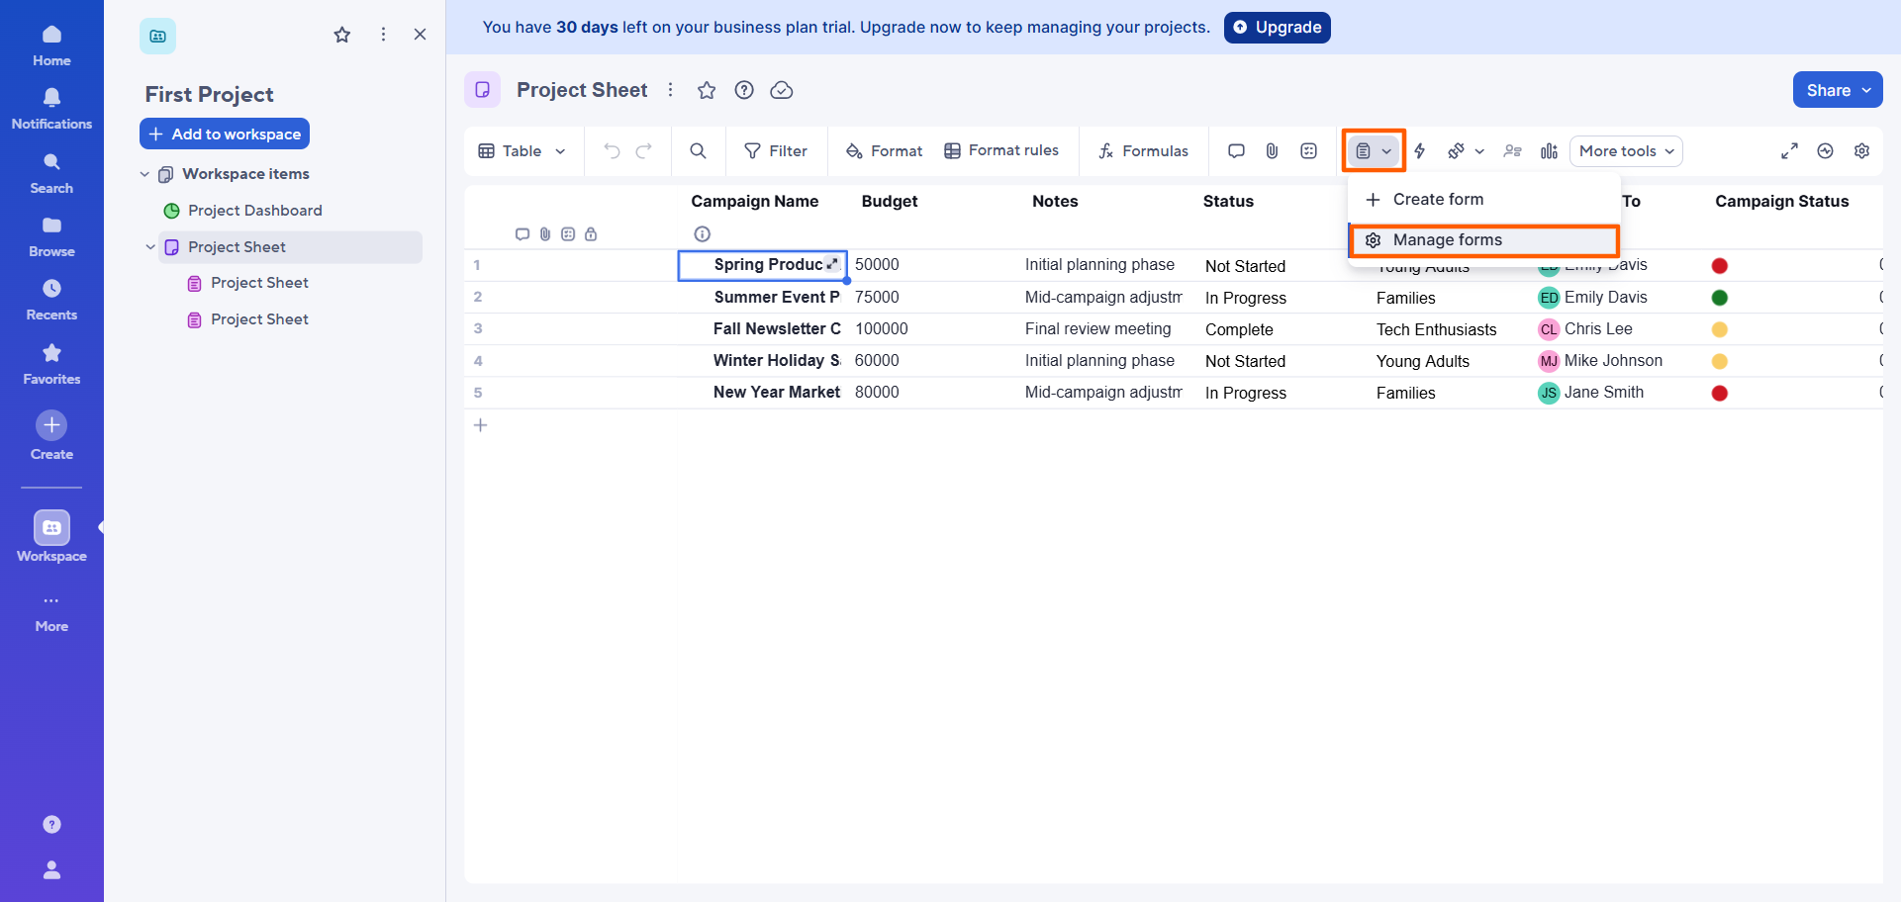Click the Create plus button
The image size is (1901, 902).
point(51,425)
